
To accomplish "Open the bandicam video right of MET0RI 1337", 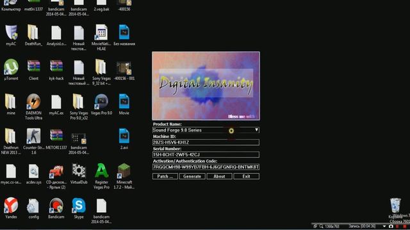I will (79, 138).
